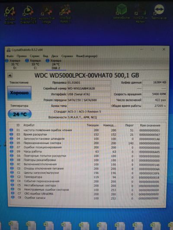Viewport: 173px width, 230px height.
Task: Open Acronis True Image desktop shortcut
Action: [47, 15]
